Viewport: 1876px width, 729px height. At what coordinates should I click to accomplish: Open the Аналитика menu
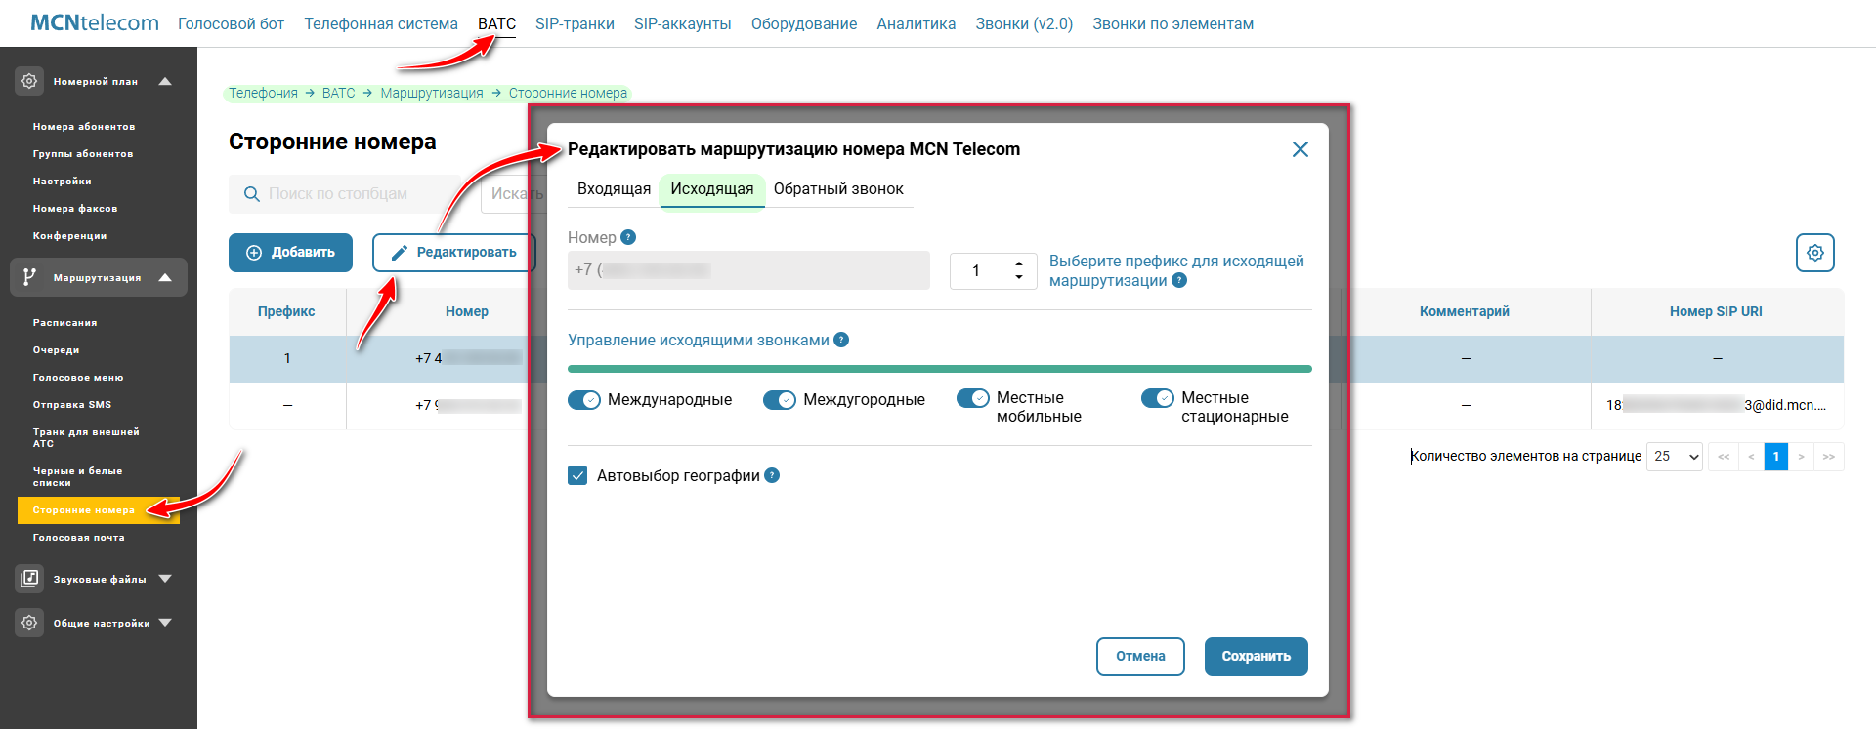(x=916, y=23)
